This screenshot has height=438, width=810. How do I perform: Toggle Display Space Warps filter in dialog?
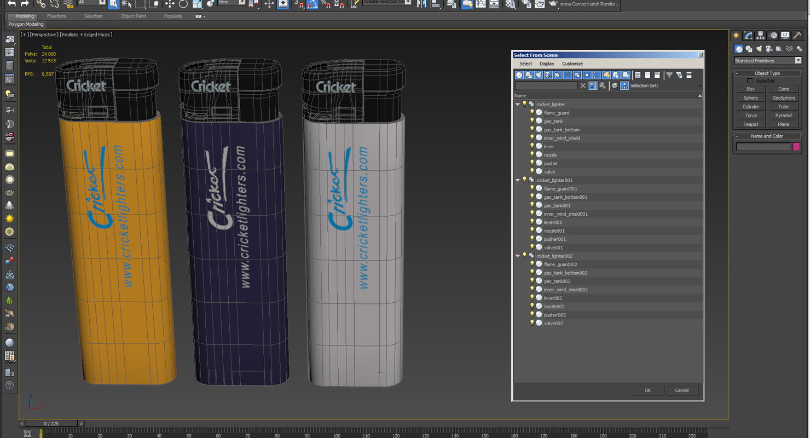[568, 75]
